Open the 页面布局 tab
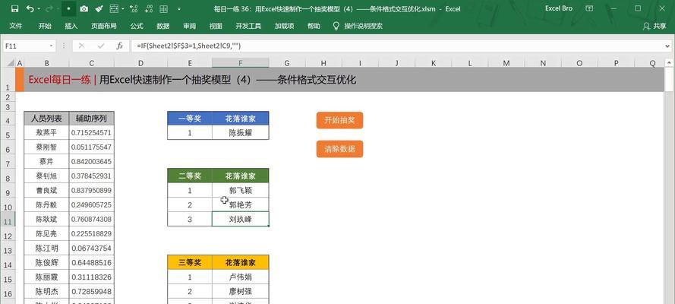Image resolution: width=675 pixels, height=304 pixels. (x=104, y=26)
